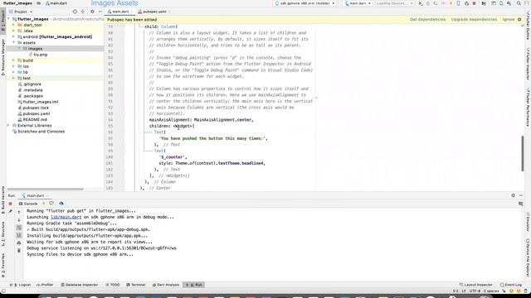Hide the Project panel with minus icon

click(x=100, y=12)
